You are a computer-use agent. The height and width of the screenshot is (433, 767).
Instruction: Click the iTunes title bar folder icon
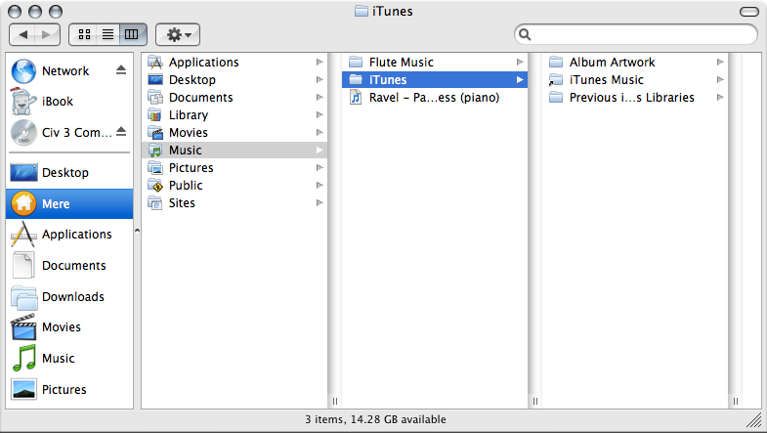click(361, 11)
